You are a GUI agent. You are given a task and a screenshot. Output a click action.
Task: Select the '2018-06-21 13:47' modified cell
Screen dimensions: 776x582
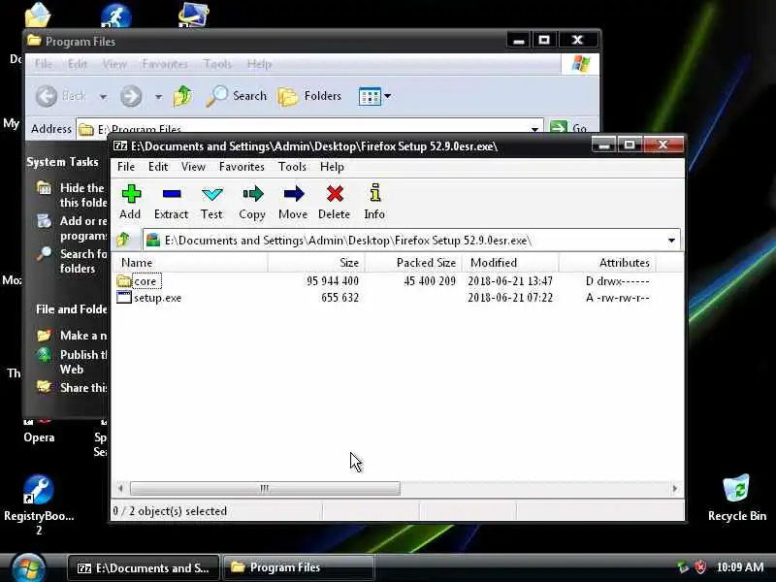(510, 281)
